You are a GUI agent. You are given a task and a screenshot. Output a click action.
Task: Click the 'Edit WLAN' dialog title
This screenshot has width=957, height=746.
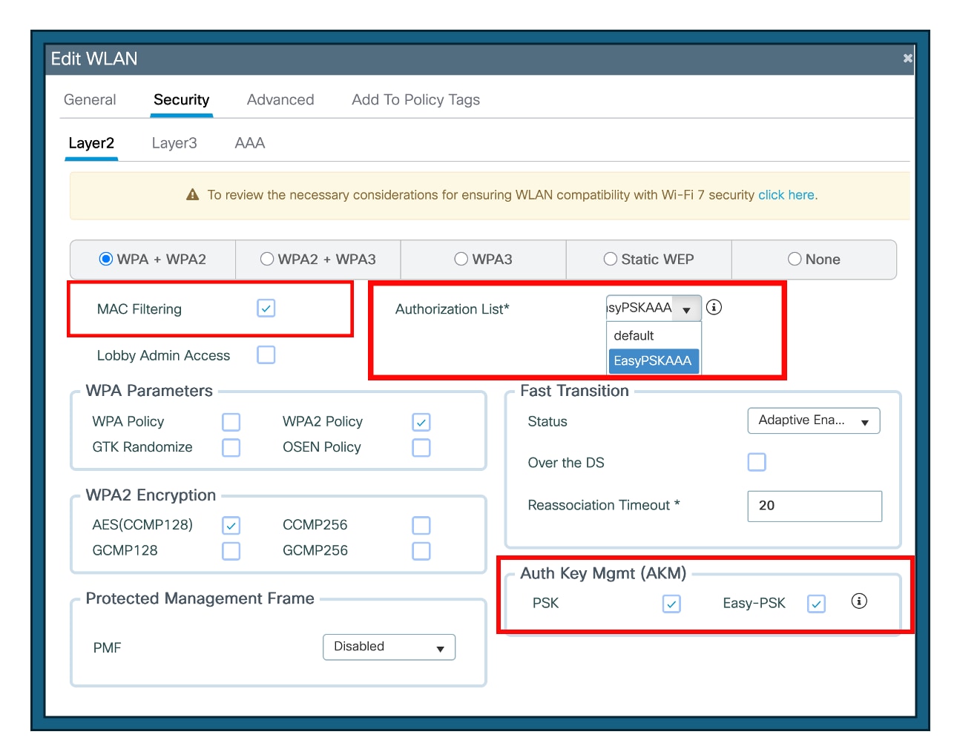[x=94, y=59]
